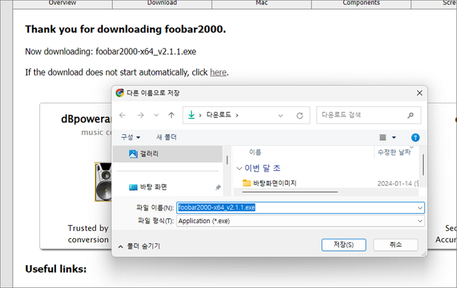457x288 pixels.
Task: Open the Components tab on foobar2000 site
Action: tap(361, 3)
